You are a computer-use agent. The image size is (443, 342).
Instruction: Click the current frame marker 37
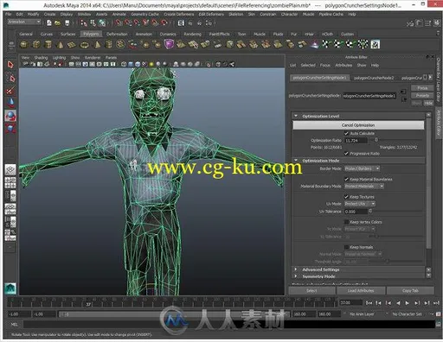[88, 304]
